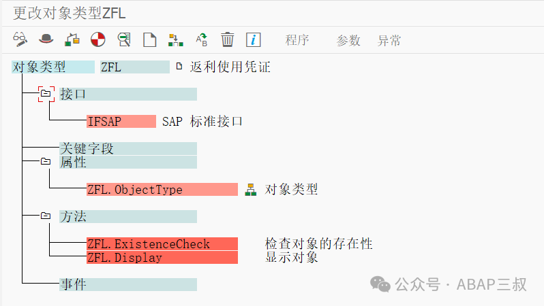The width and height of the screenshot is (544, 306).
Task: Click the blue information icon
Action: click(x=254, y=40)
